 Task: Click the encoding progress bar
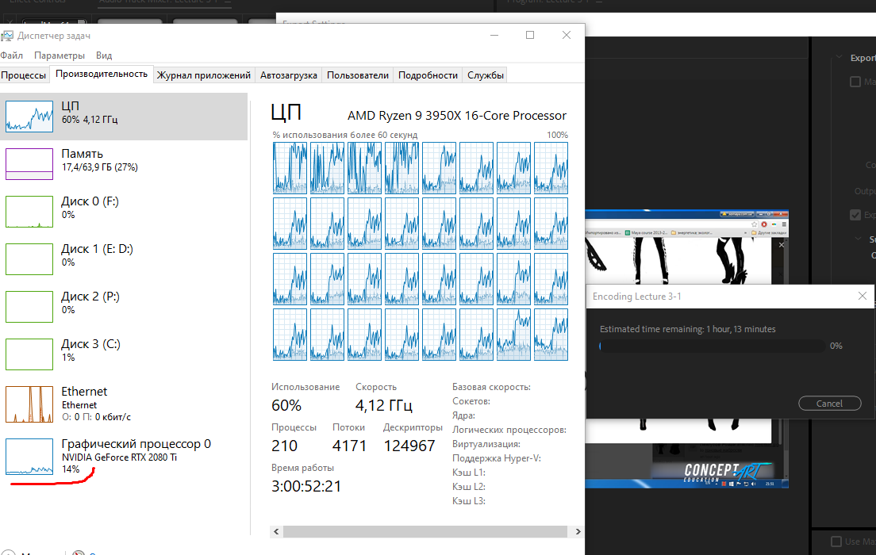(x=711, y=346)
